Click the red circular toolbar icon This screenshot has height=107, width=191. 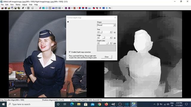coord(40,8)
